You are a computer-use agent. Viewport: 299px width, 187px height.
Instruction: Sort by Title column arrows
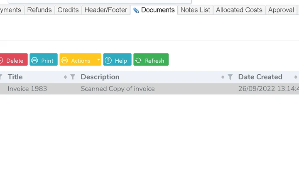tap(66, 77)
